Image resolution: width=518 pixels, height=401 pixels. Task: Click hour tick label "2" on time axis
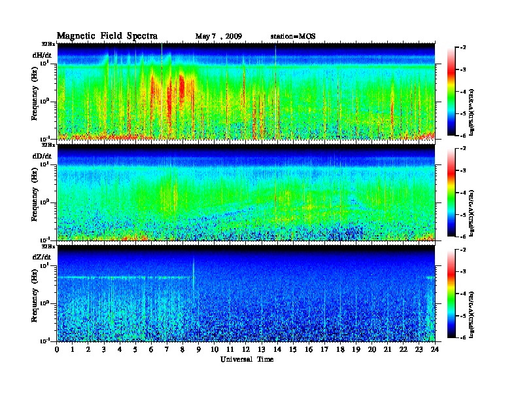88,349
